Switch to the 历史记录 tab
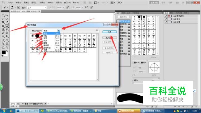Screen dimensions: 201x113 pyautogui.click(x=179, y=13)
